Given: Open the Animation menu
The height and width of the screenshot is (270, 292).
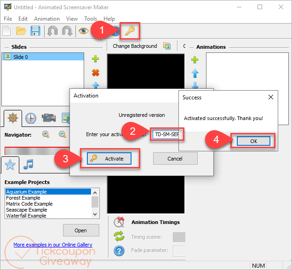Looking at the screenshot, I should 47,19.
